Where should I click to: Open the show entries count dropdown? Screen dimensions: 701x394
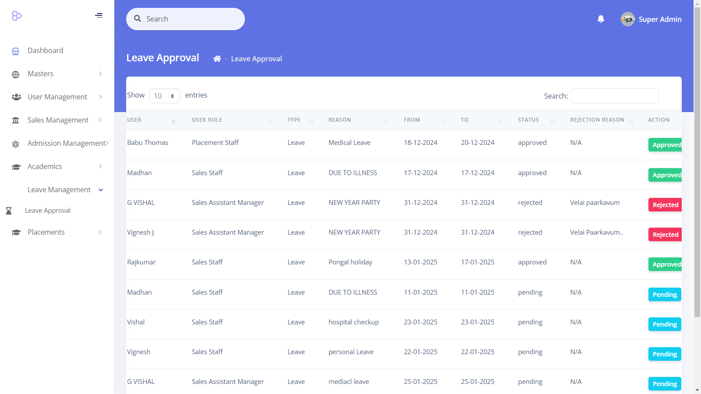(x=164, y=96)
